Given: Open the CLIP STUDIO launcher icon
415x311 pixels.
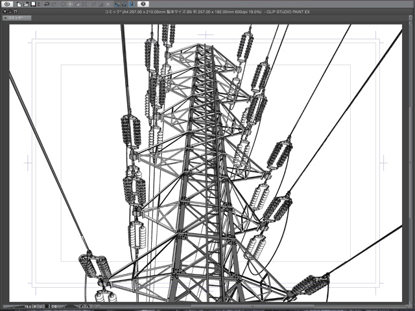Looking at the screenshot, I should 7,4.
